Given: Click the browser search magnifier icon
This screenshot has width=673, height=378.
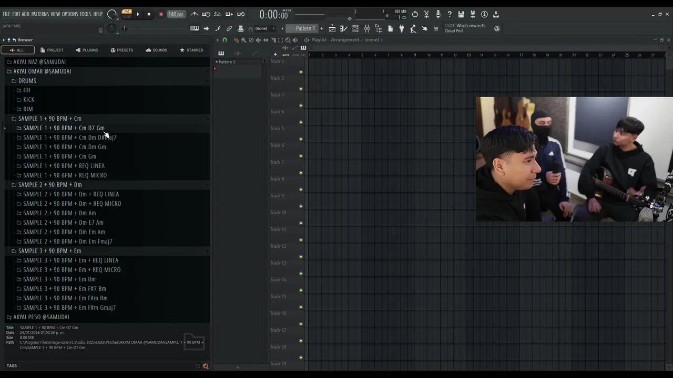Looking at the screenshot, I should click(206, 366).
